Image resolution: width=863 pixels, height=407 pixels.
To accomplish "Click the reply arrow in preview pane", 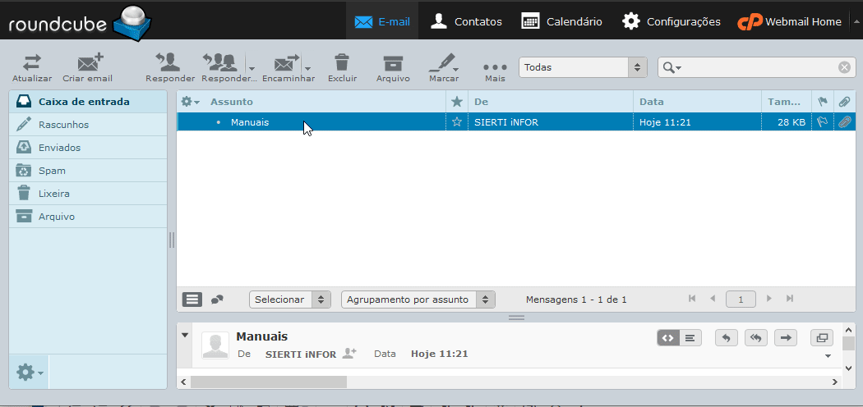I will [x=727, y=338].
